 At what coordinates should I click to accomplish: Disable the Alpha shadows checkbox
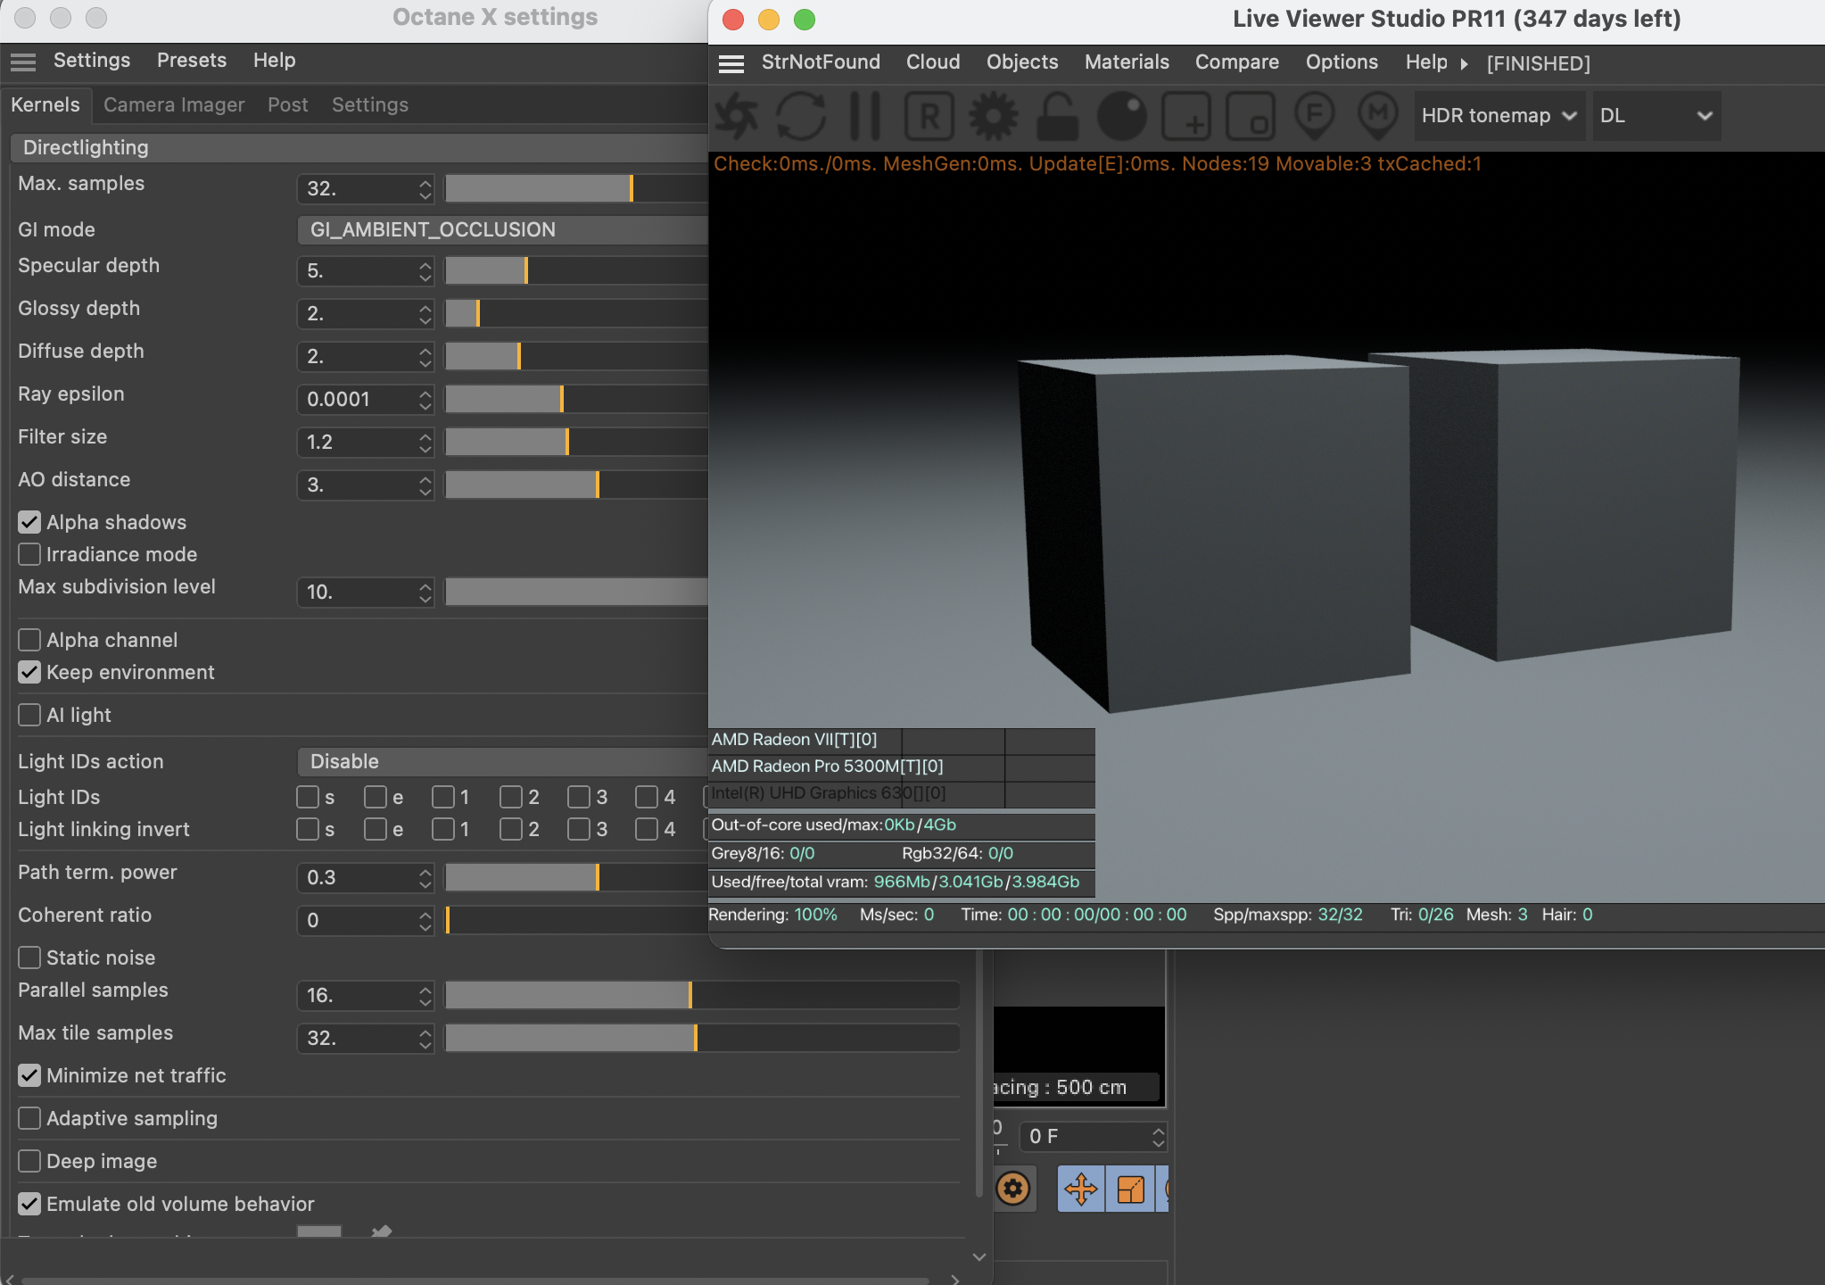pos(29,522)
